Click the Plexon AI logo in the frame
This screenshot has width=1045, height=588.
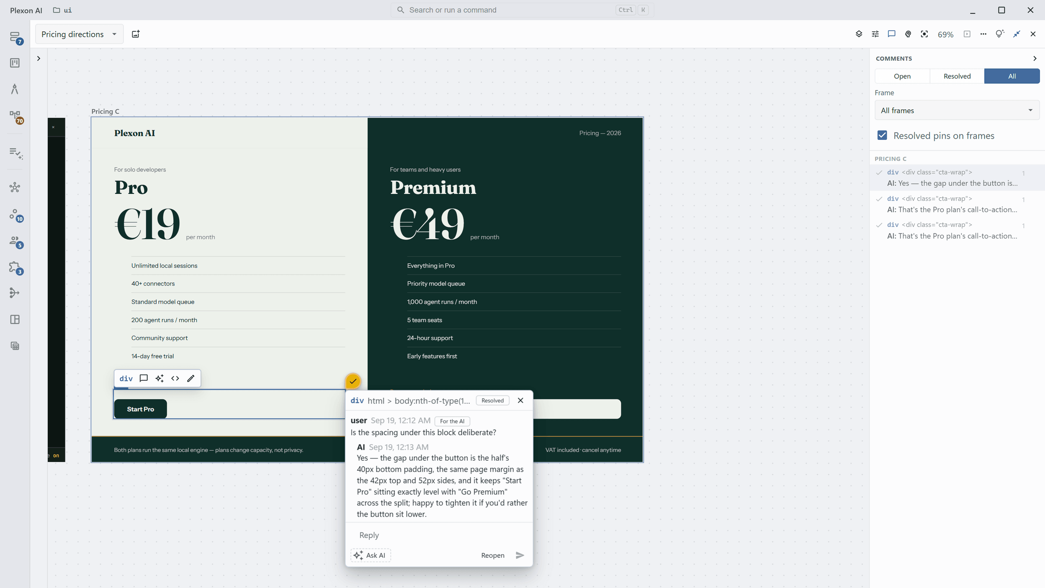134,133
